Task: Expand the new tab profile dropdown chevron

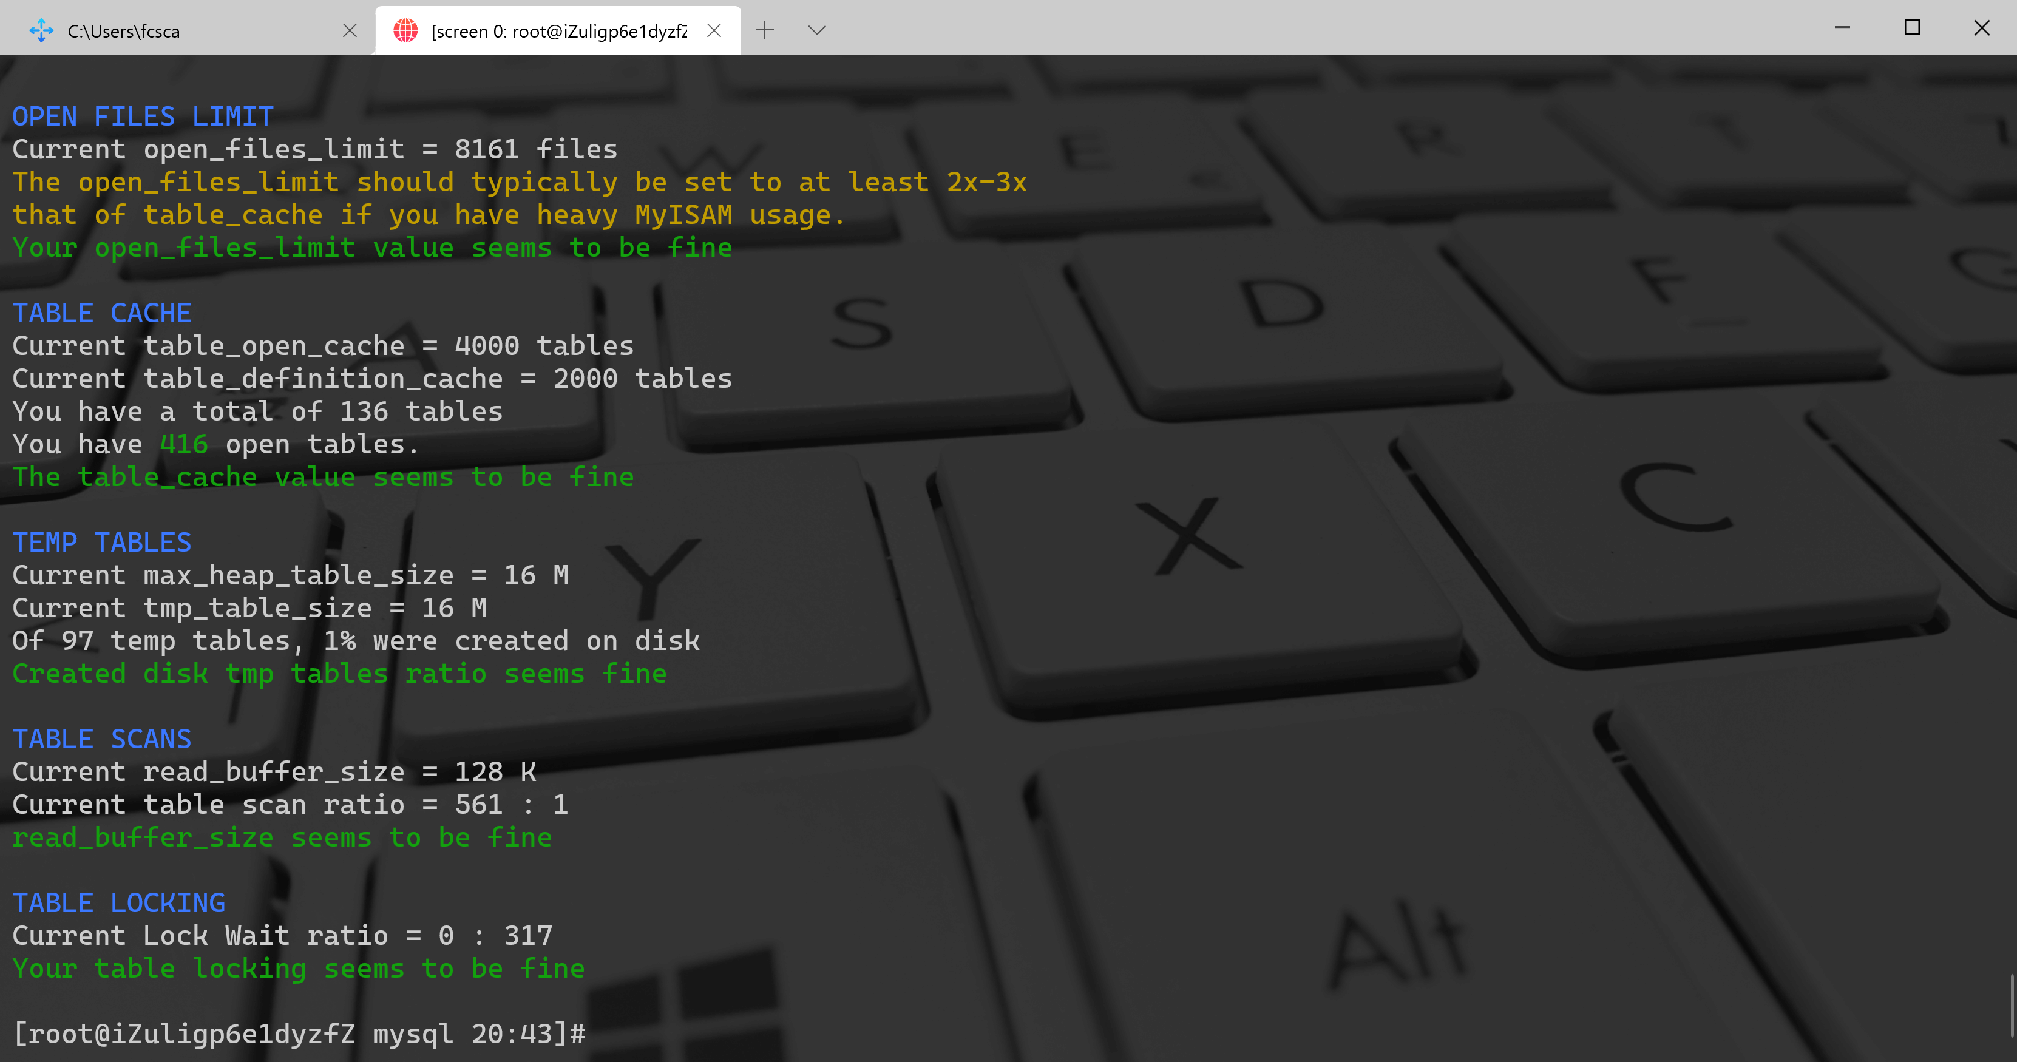Action: (816, 30)
